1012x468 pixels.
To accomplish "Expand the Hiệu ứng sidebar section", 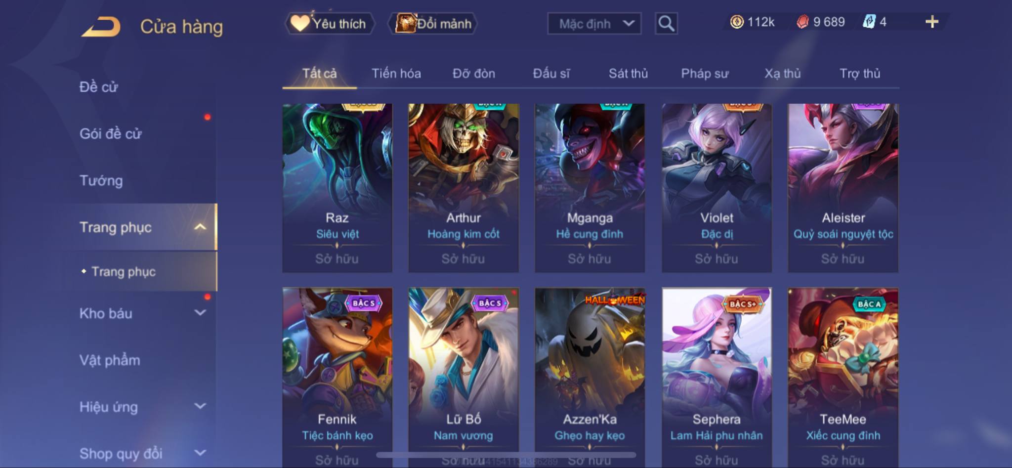I will pyautogui.click(x=200, y=406).
